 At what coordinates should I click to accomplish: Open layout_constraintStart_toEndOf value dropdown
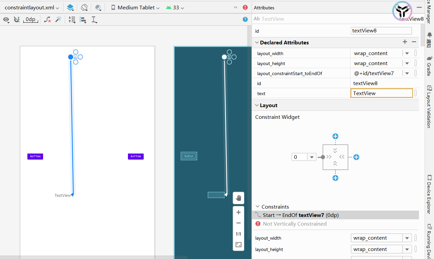click(x=407, y=73)
